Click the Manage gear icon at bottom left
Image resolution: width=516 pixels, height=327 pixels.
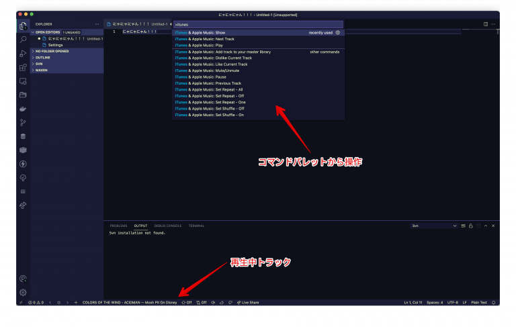coord(23,292)
